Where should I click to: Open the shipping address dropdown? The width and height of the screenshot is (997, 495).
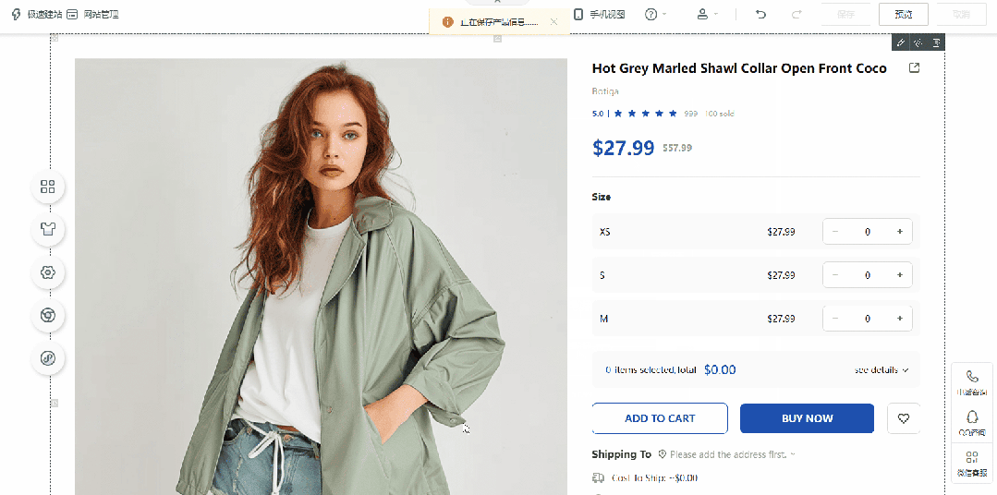pyautogui.click(x=732, y=454)
